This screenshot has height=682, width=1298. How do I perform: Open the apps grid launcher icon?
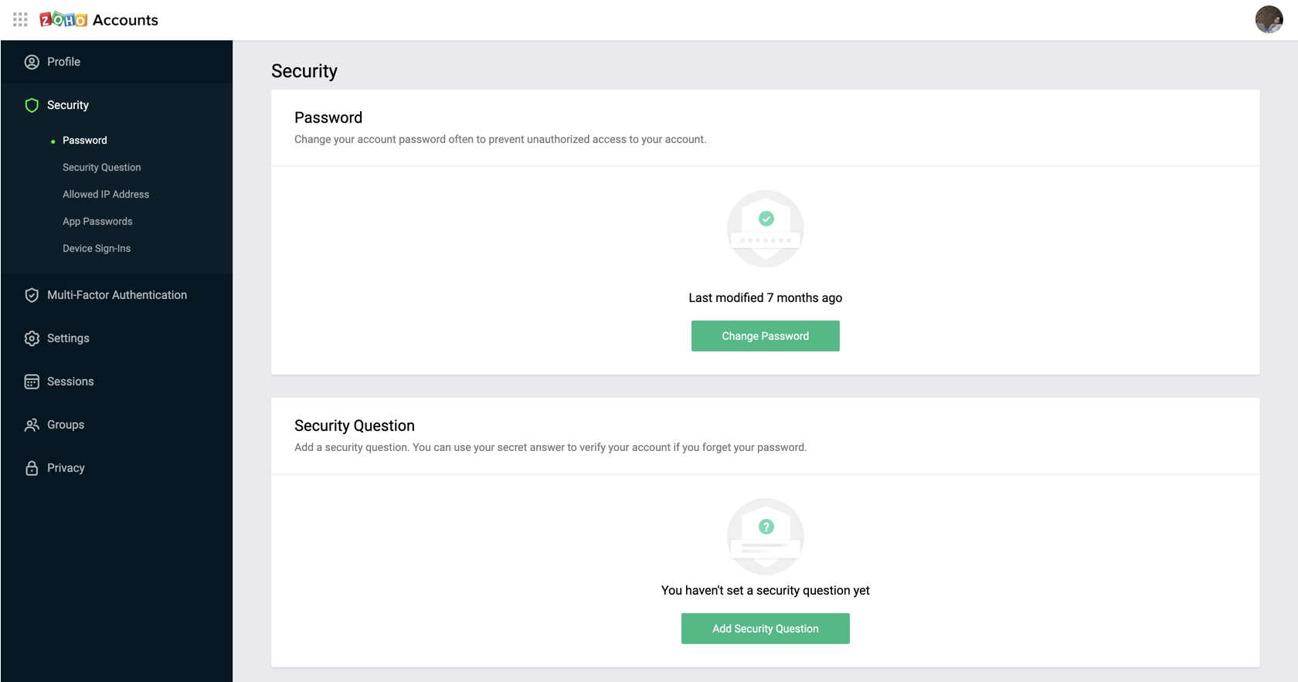tap(20, 19)
